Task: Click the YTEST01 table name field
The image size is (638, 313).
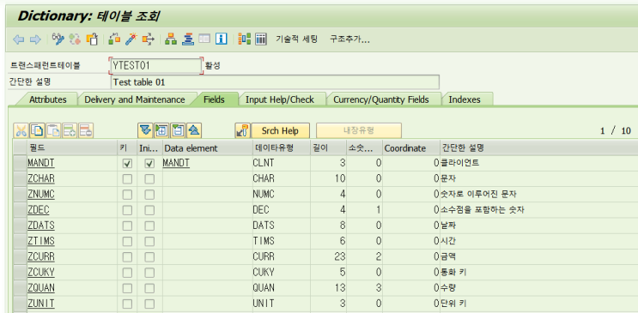Action: tap(155, 65)
